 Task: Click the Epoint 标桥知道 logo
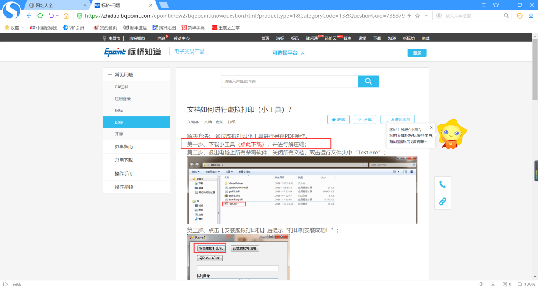pyautogui.click(x=133, y=52)
